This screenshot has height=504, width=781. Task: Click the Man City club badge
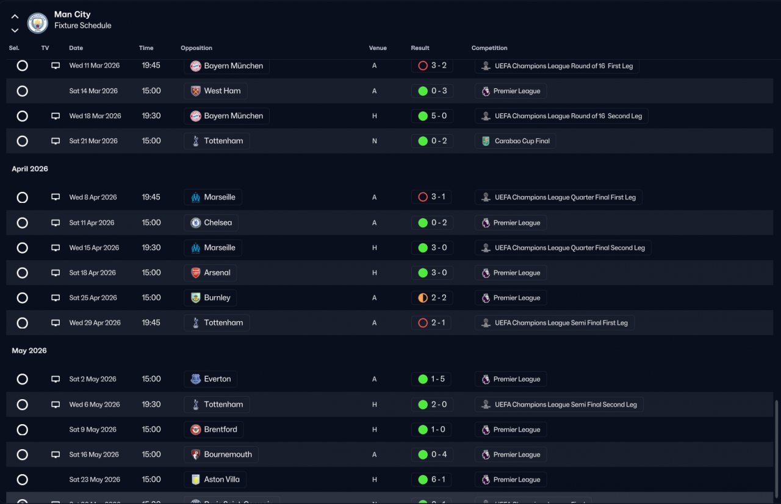tap(38, 23)
